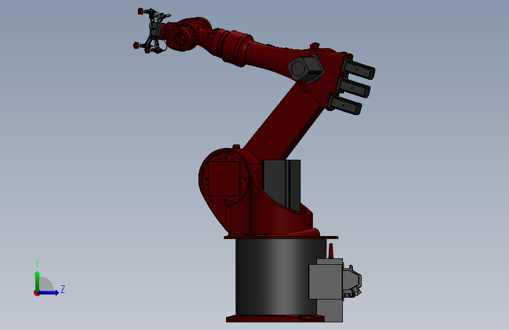Image resolution: width=509 pixels, height=330 pixels.
Task: Select the gripper end effector at the arm tip
Action: tap(150, 31)
